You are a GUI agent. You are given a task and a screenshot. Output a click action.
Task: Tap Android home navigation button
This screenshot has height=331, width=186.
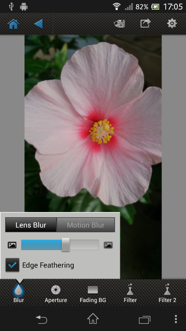pyautogui.click(x=93, y=319)
